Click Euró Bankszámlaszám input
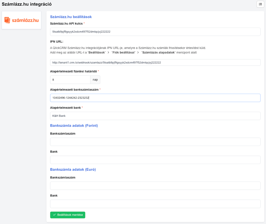266x224 pixels. pos(155,186)
